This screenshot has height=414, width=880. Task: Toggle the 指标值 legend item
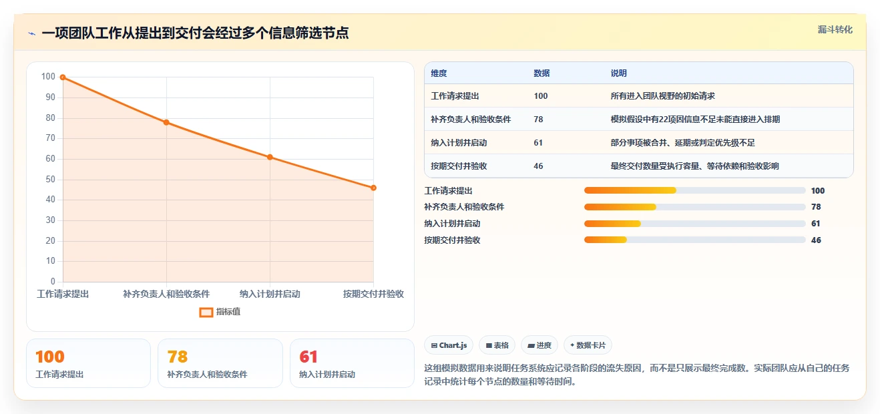[x=220, y=312]
